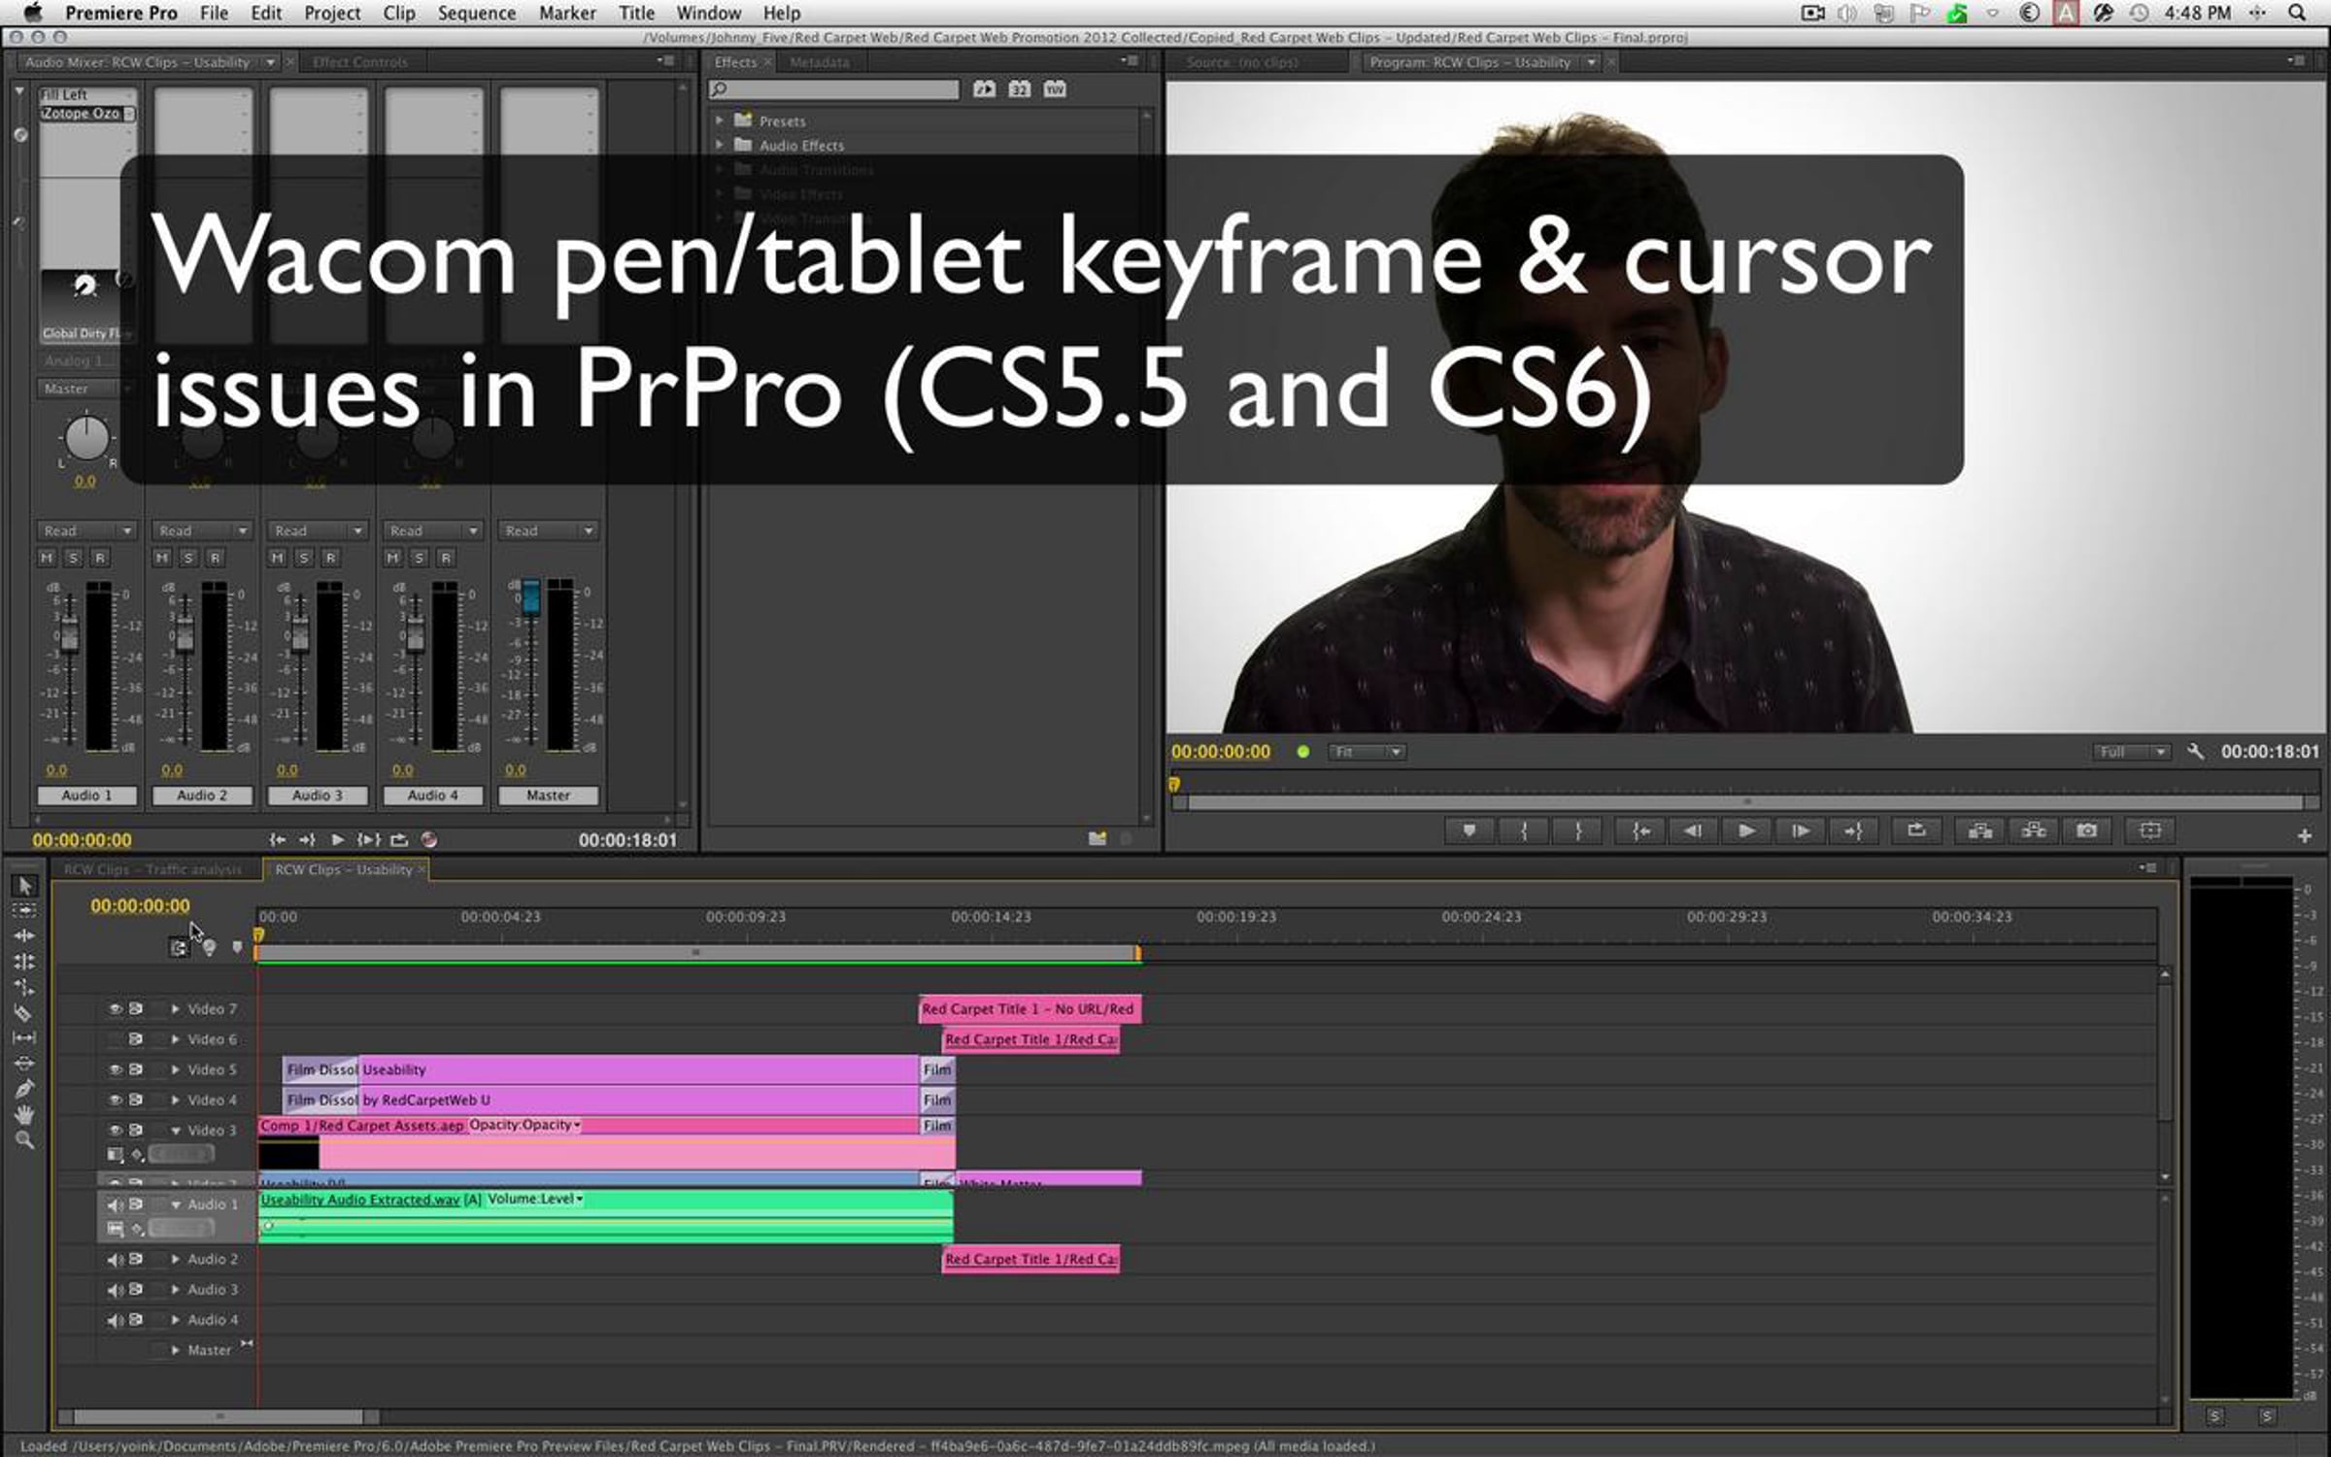This screenshot has height=1457, width=2331.
Task: Click Go to In in Program monitor
Action: [x=1640, y=831]
